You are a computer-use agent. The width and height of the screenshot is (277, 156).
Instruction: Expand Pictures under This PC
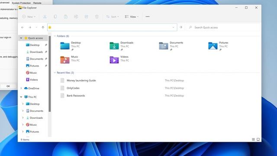coord(23,132)
